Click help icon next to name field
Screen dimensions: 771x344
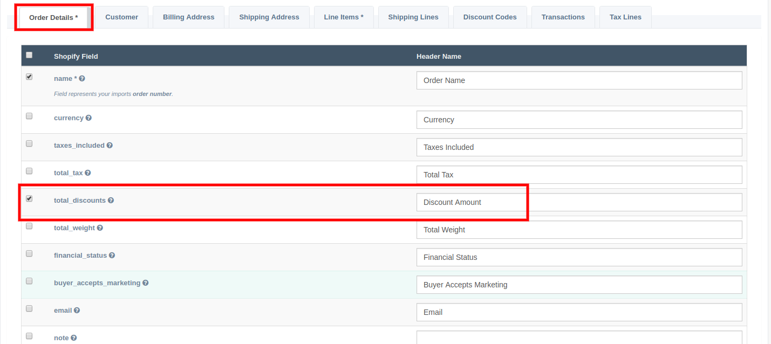point(82,79)
